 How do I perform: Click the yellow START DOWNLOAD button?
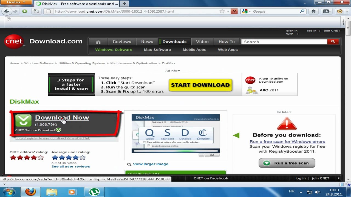click(200, 85)
